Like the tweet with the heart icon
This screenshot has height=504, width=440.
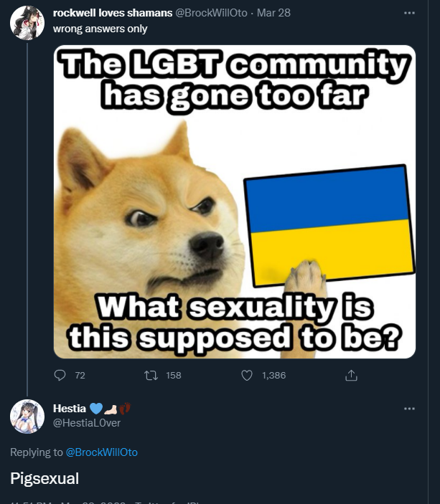pyautogui.click(x=246, y=375)
